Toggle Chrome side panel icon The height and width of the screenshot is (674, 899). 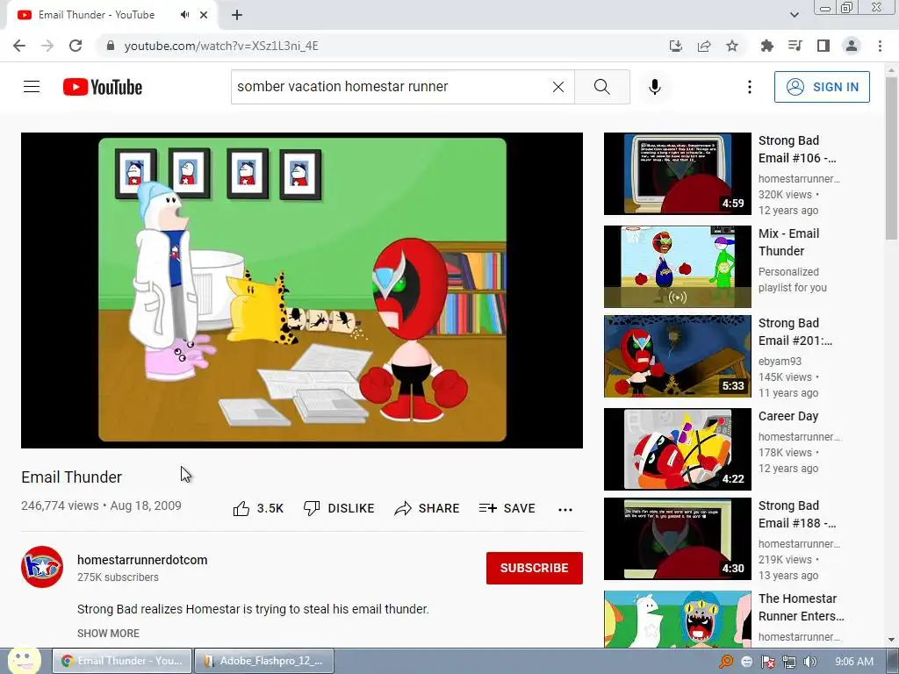tap(823, 46)
